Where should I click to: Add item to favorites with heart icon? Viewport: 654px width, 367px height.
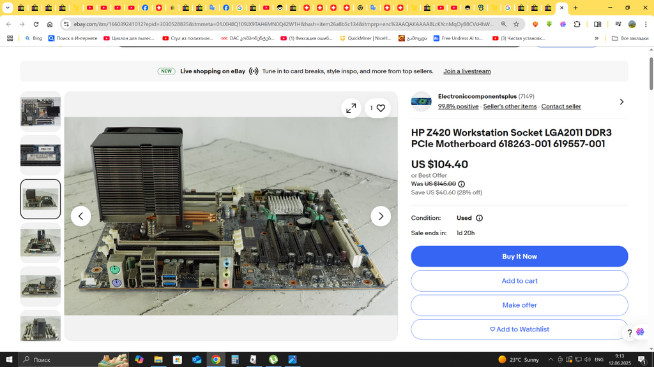pos(377,108)
